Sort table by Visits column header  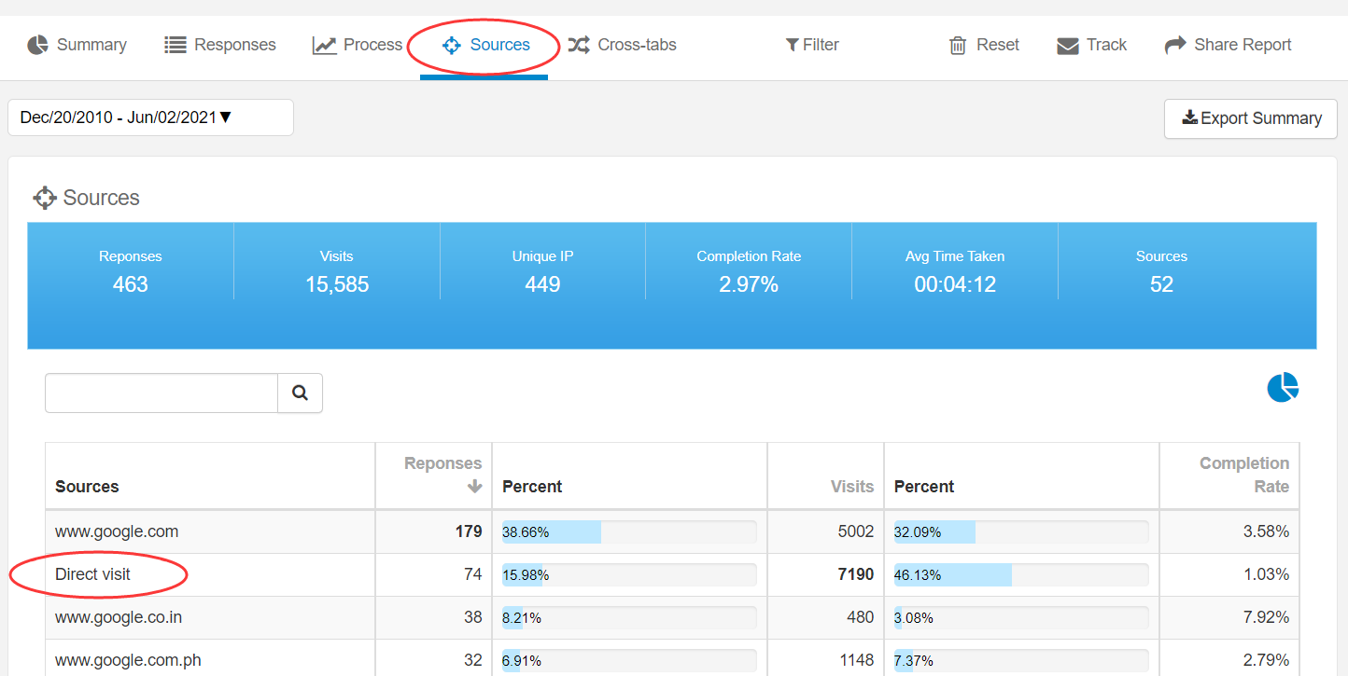(851, 487)
